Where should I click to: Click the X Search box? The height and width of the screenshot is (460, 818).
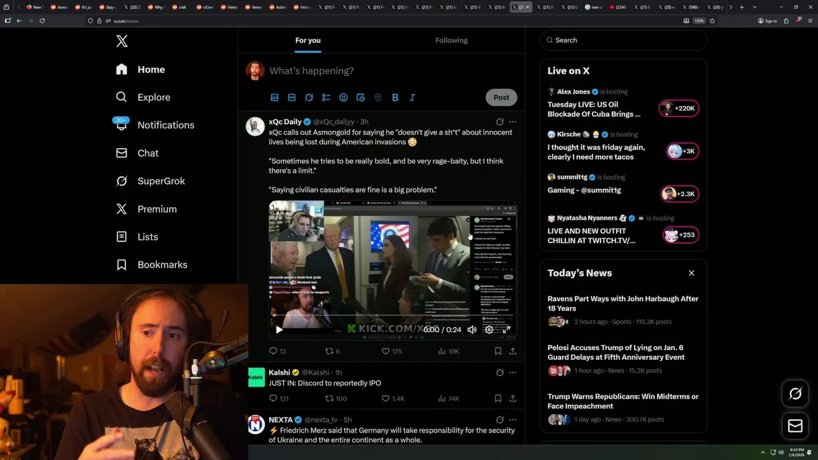point(623,40)
